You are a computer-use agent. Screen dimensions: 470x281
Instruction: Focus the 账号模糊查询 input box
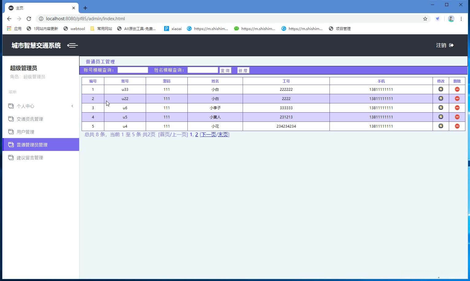pos(133,70)
